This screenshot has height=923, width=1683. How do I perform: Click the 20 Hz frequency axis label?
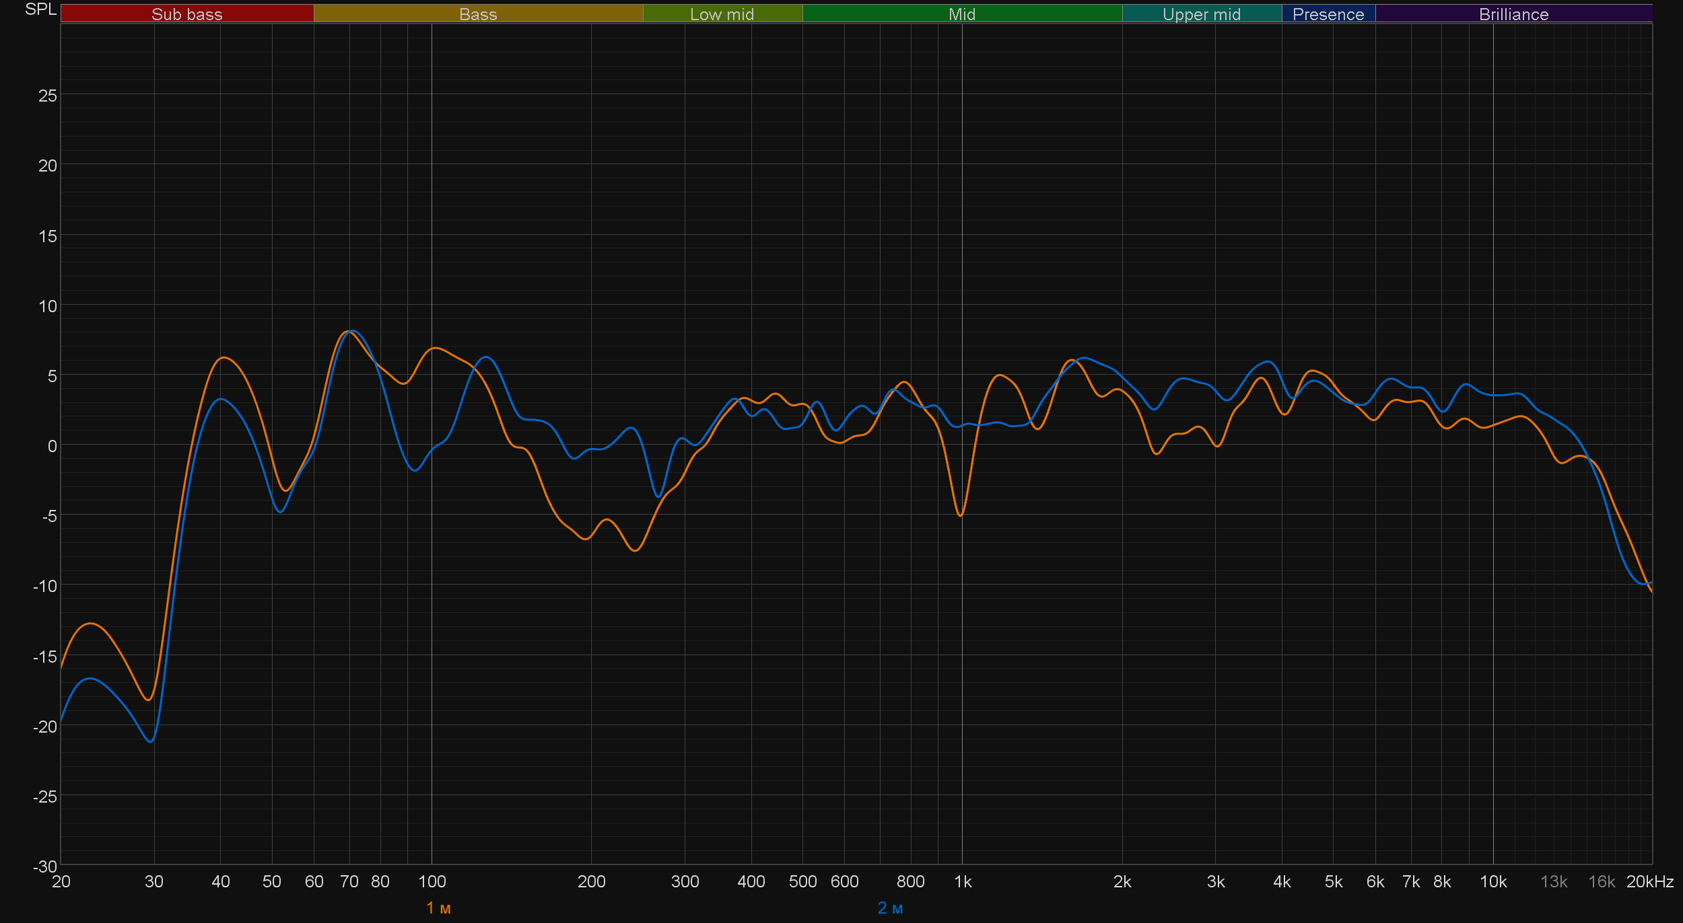[61, 881]
